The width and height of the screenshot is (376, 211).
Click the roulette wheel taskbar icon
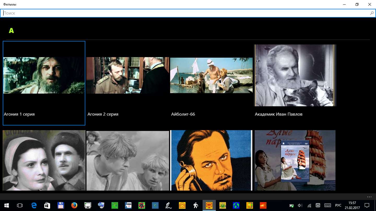[x=142, y=206]
